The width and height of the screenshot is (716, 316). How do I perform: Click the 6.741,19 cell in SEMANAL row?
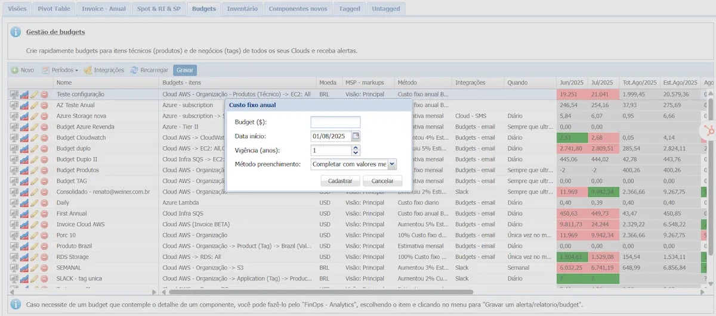(x=603, y=268)
